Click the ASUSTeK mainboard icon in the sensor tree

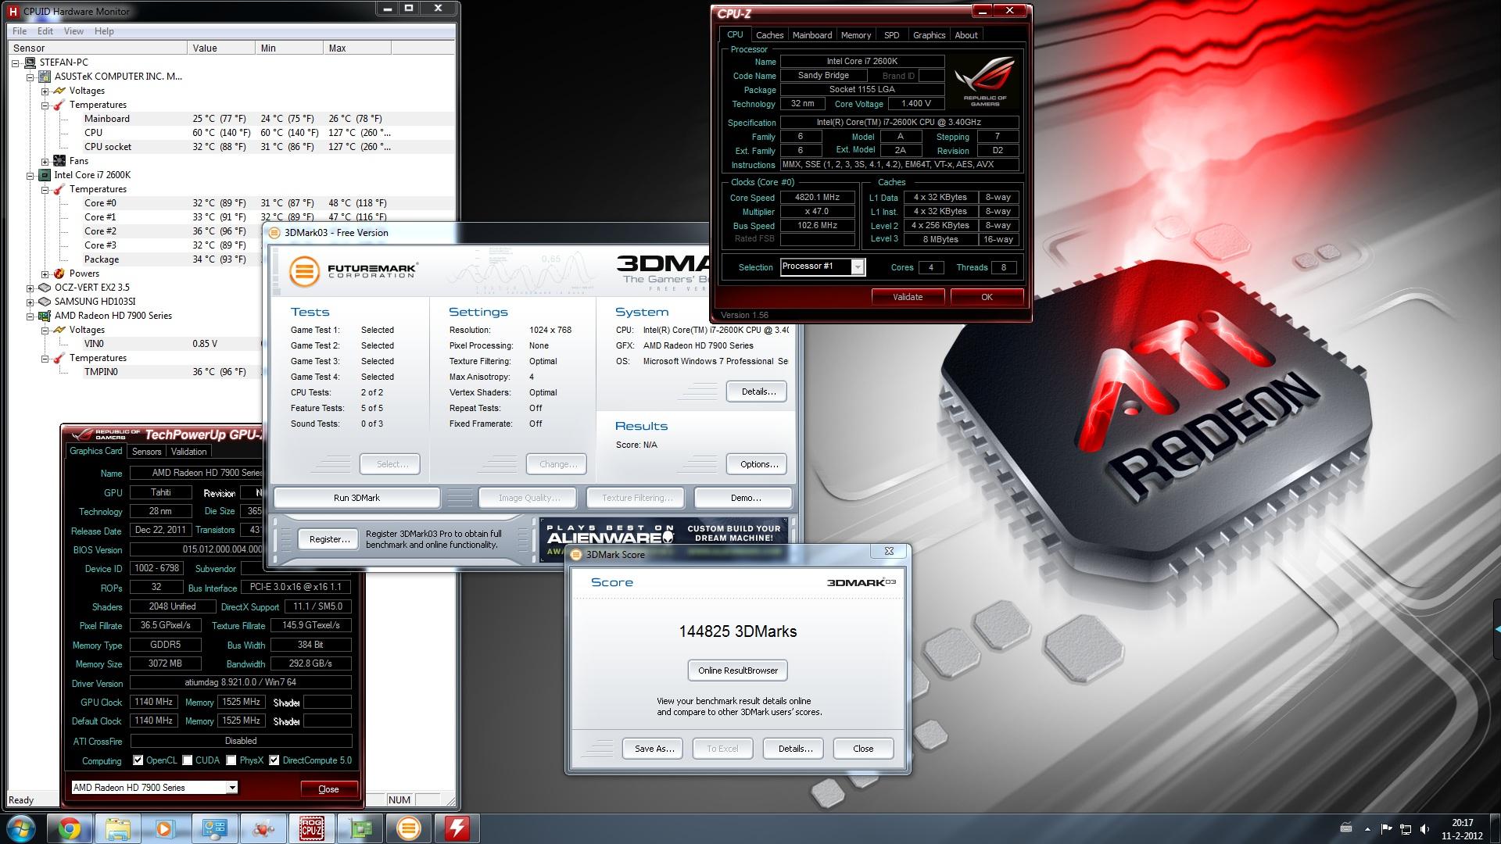tap(45, 77)
